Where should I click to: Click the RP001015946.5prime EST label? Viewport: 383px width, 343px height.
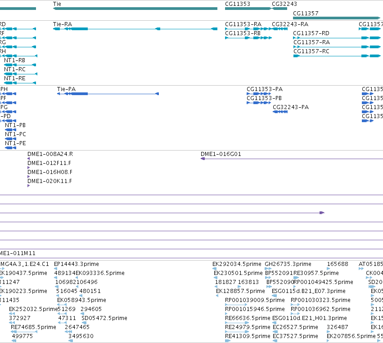pyautogui.click(x=255, y=309)
